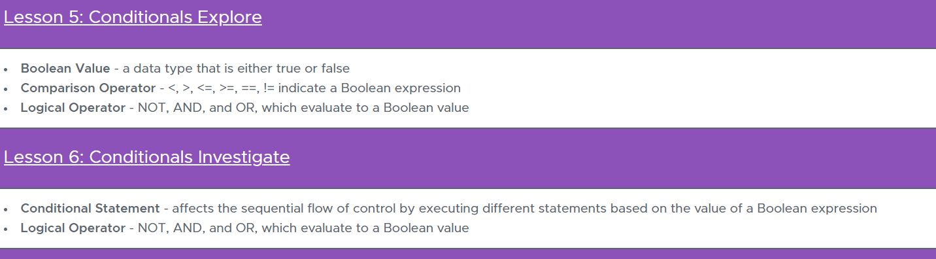936x259 pixels.
Task: Click the bullet point beside Boolean Value
Action: [6, 69]
